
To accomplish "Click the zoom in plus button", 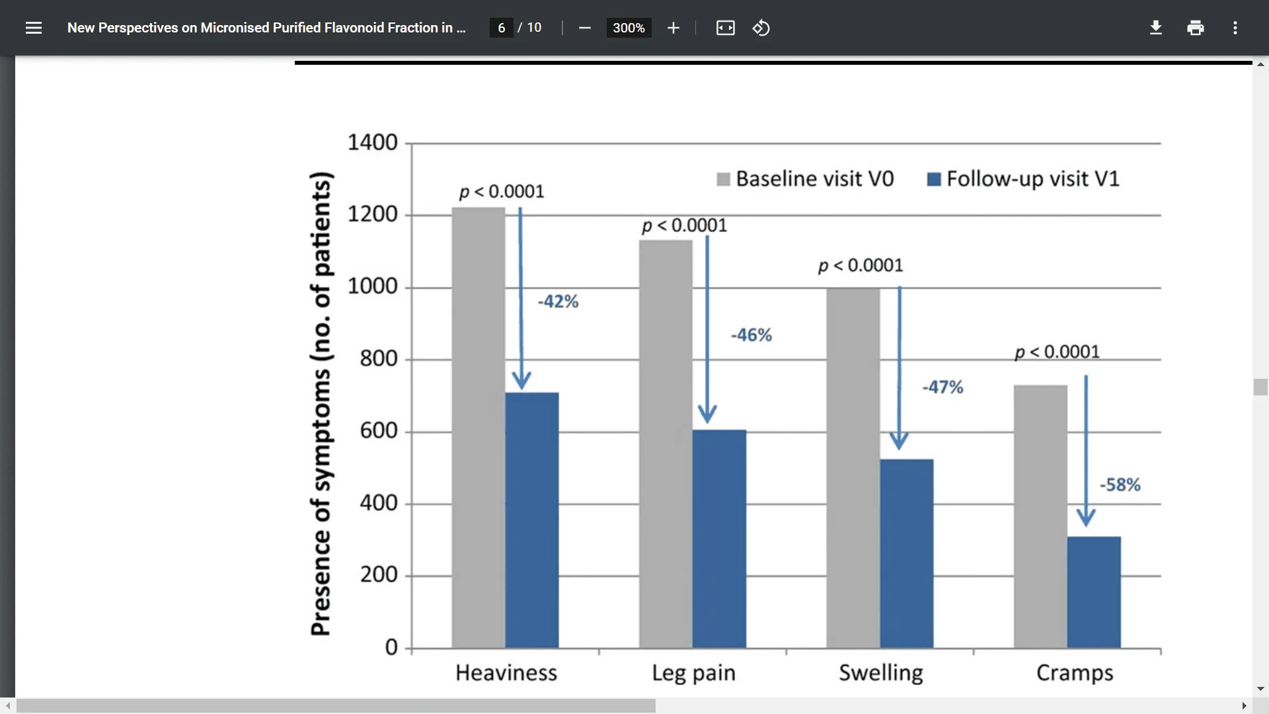I will pos(673,28).
